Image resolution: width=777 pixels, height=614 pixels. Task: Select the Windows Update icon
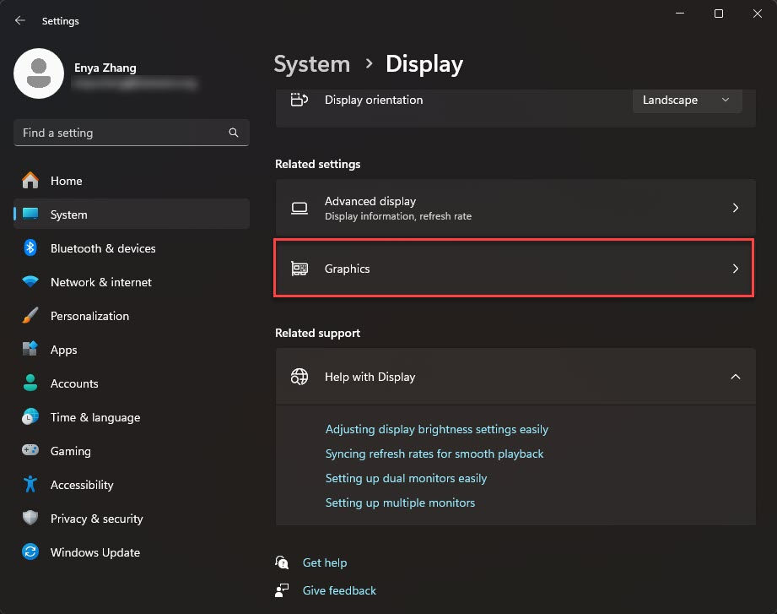[x=29, y=552]
